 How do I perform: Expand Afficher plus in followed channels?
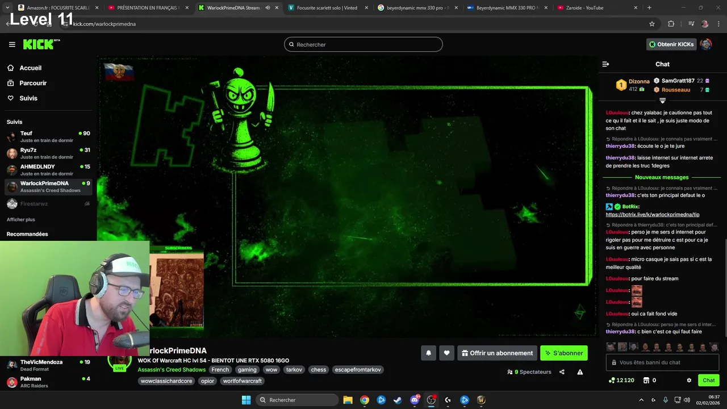[20, 219]
